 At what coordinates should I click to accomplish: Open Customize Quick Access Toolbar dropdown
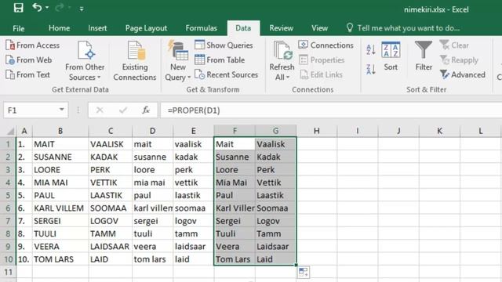82,9
